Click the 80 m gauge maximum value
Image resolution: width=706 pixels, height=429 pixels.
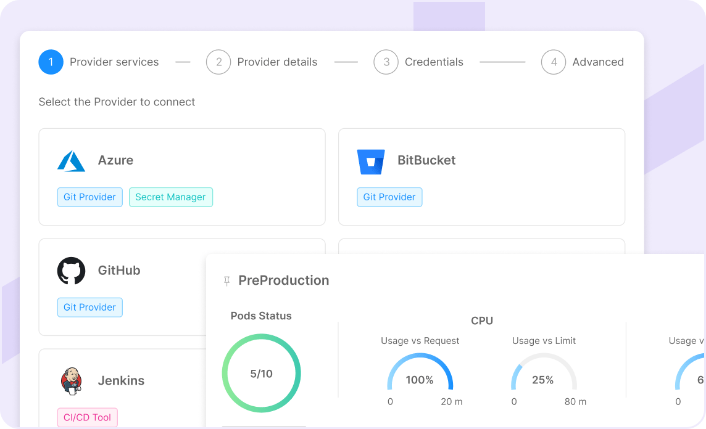[x=575, y=401]
